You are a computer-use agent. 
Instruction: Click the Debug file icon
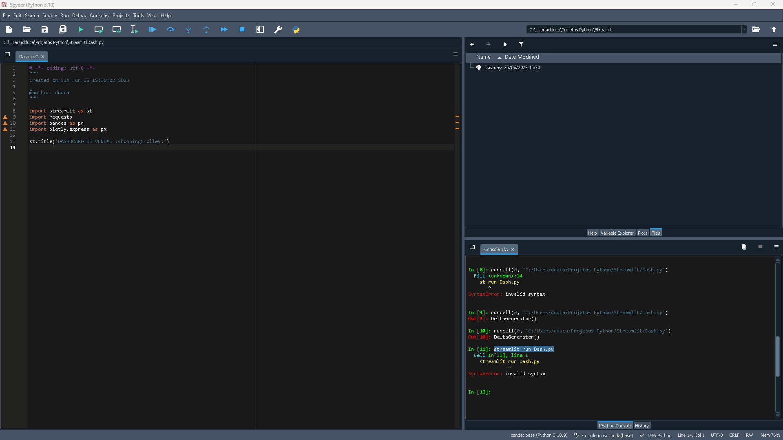[152, 30]
